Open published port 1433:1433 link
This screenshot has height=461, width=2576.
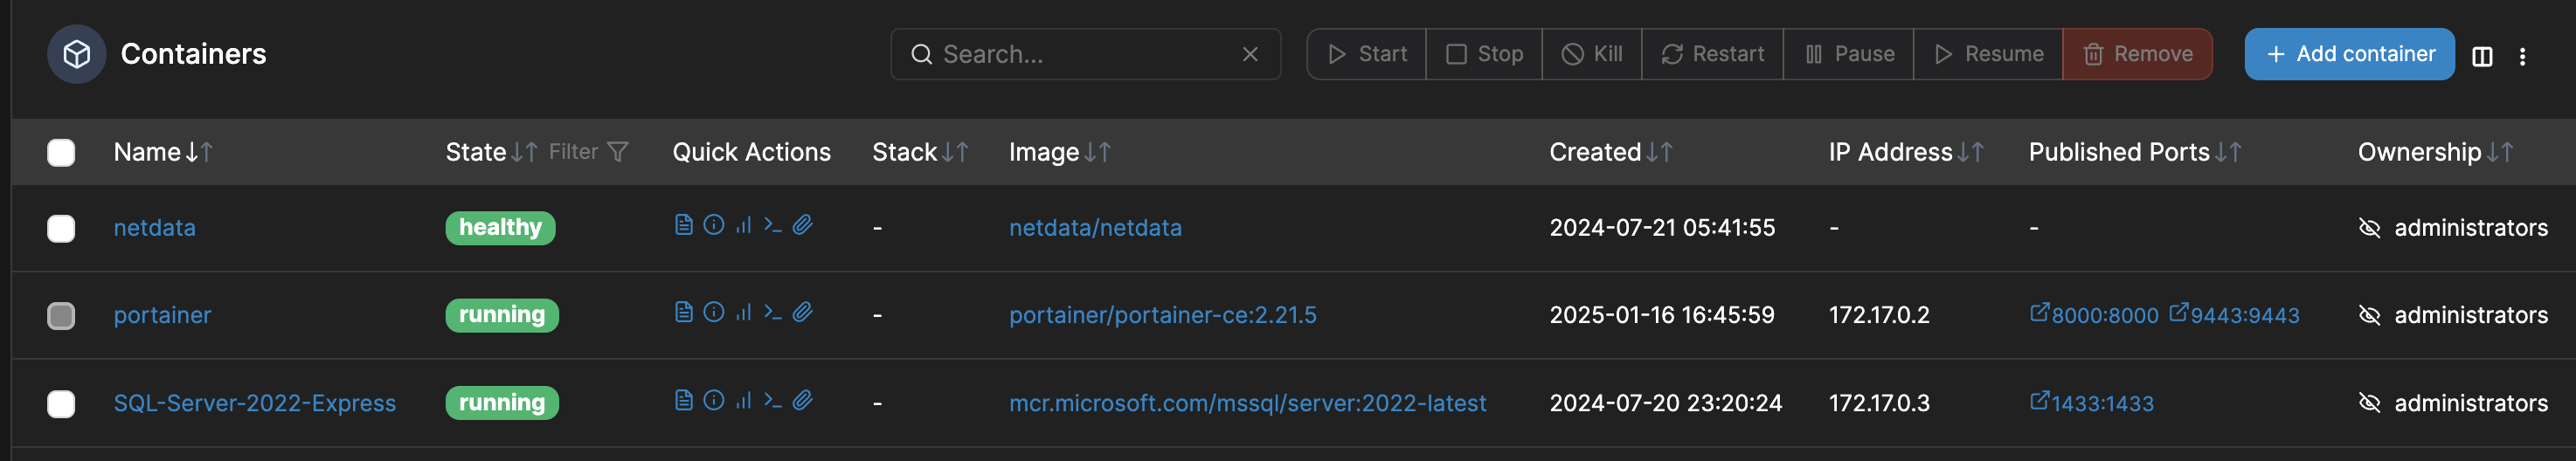pos(2091,403)
